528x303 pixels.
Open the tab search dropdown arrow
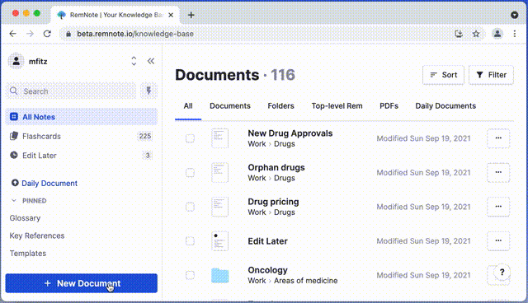click(x=514, y=15)
